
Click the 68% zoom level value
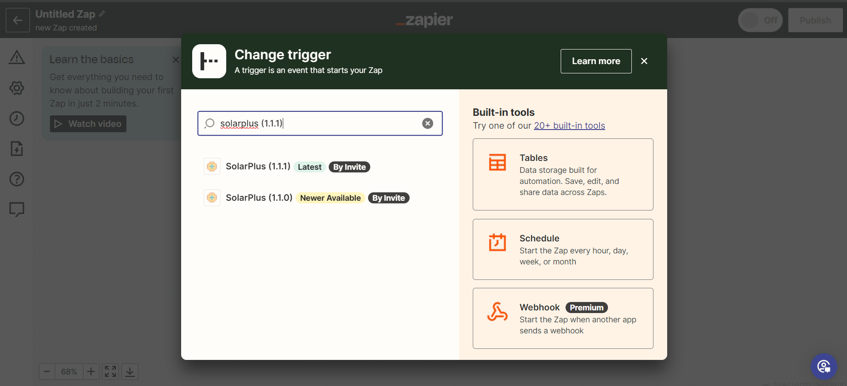(69, 371)
